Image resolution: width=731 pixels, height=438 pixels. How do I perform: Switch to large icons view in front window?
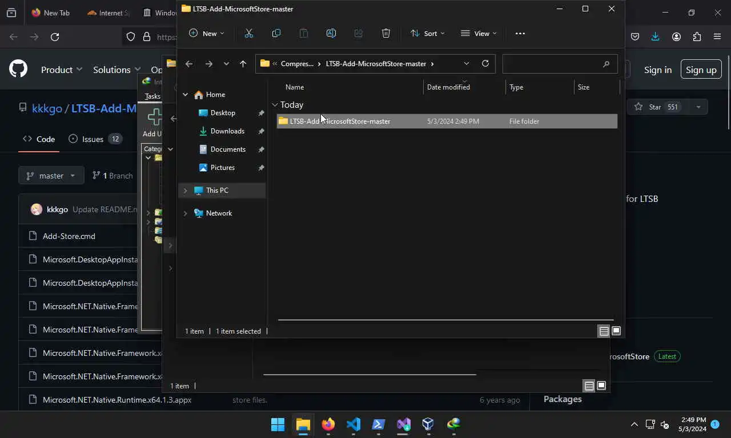click(x=616, y=331)
